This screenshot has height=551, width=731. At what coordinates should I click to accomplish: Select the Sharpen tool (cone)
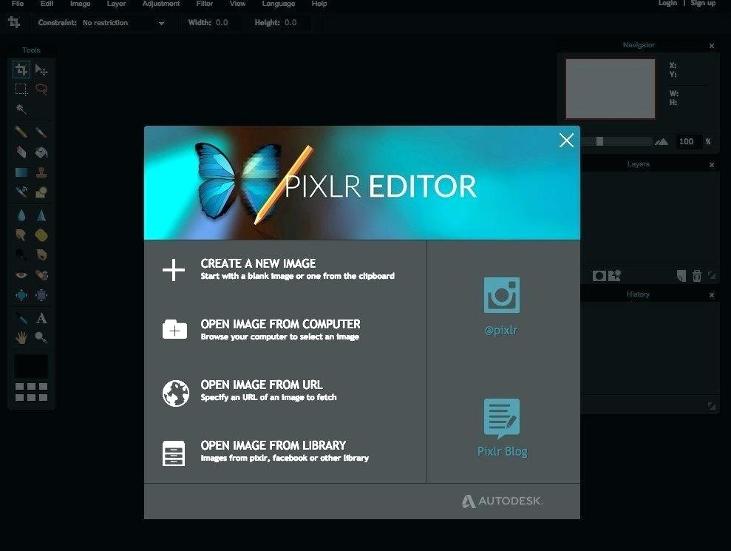pos(41,215)
